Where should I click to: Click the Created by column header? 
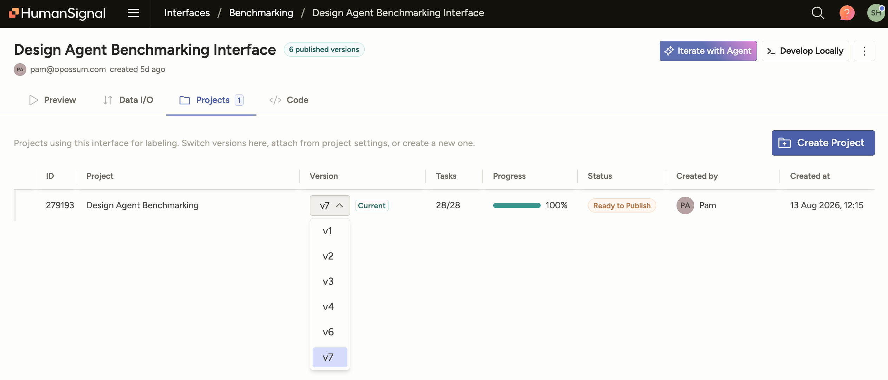[697, 176]
